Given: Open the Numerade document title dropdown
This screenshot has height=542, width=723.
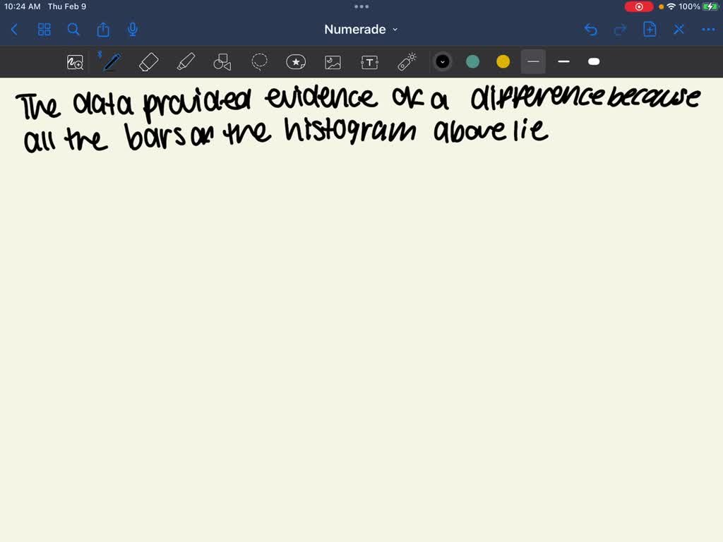Looking at the screenshot, I should [x=394, y=30].
